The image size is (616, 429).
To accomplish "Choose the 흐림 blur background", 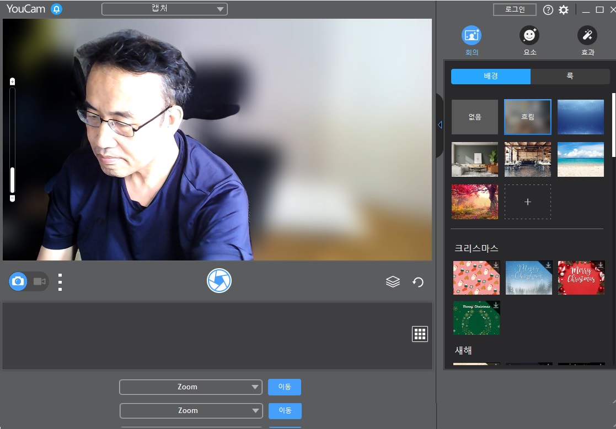I will pos(528,117).
